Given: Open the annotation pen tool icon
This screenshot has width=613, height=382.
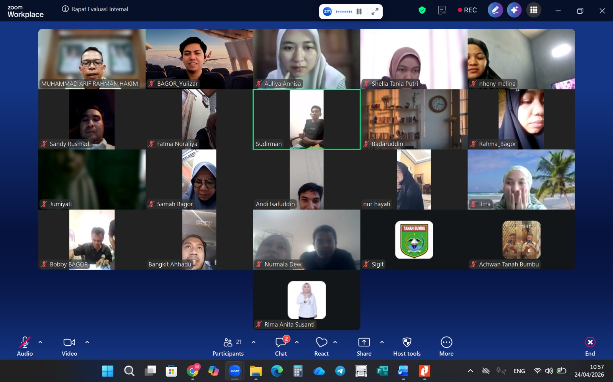Looking at the screenshot, I should pyautogui.click(x=495, y=10).
